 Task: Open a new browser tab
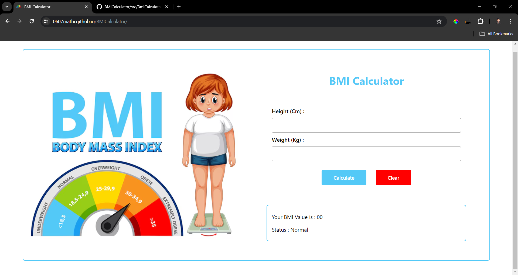pos(179,7)
